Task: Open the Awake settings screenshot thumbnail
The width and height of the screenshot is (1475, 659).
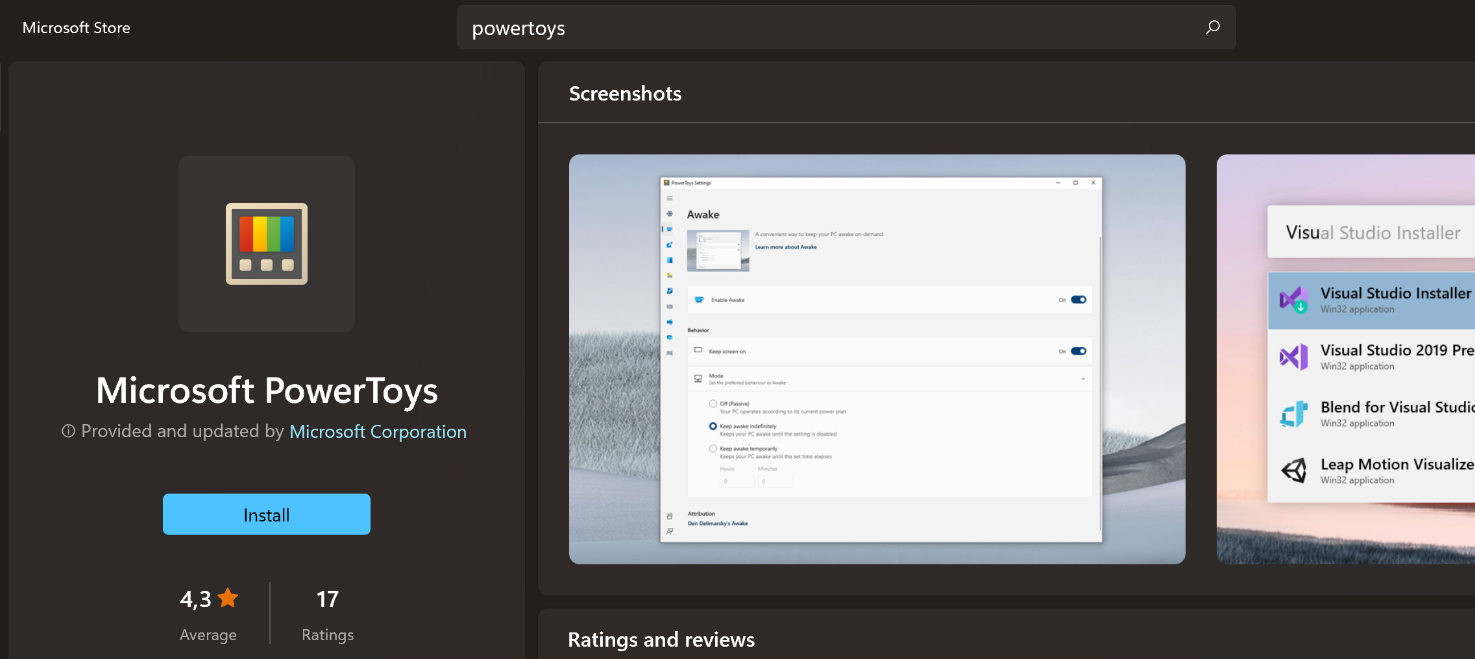Action: pyautogui.click(x=877, y=359)
